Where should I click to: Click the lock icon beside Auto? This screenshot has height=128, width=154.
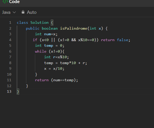23,12
